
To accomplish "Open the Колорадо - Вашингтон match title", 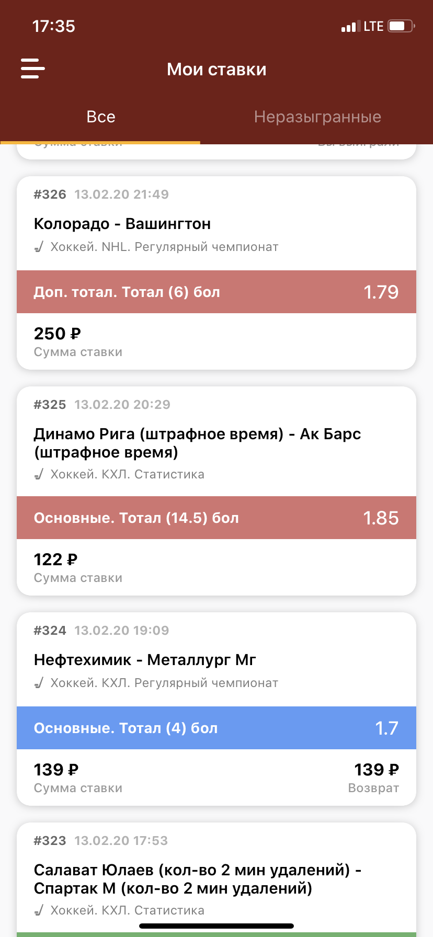I will point(122,224).
